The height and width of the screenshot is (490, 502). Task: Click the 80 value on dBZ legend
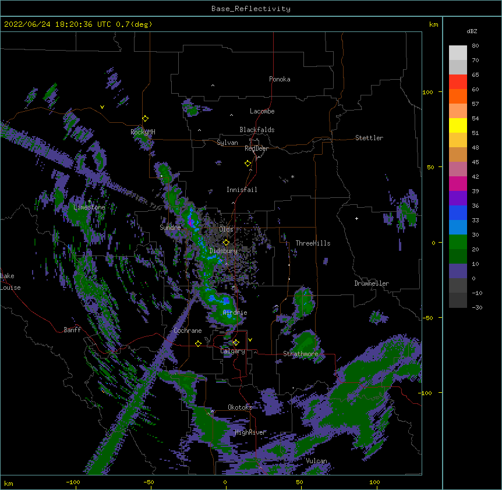475,46
